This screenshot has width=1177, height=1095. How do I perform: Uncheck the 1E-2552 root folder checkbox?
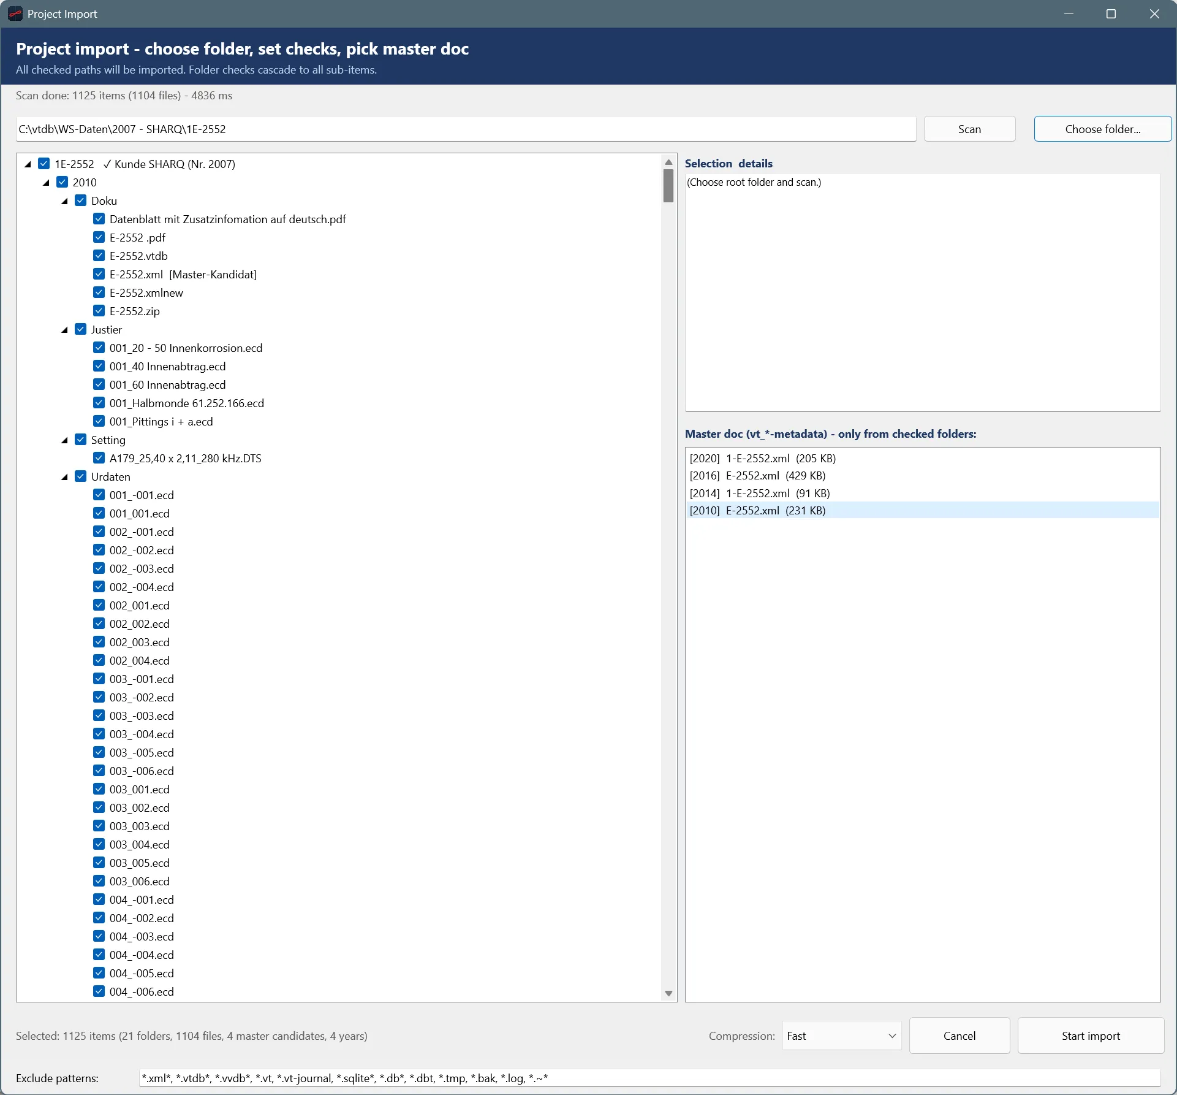(44, 164)
